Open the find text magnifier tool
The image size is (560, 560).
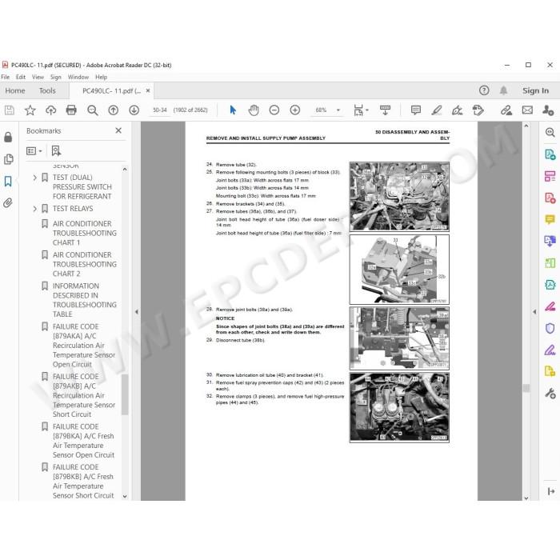tap(93, 110)
